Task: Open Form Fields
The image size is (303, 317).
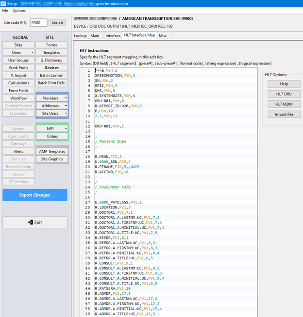Action: click(18, 91)
